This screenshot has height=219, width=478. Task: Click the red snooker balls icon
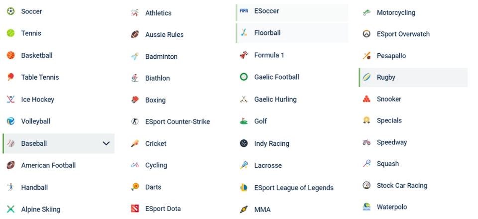[366, 99]
